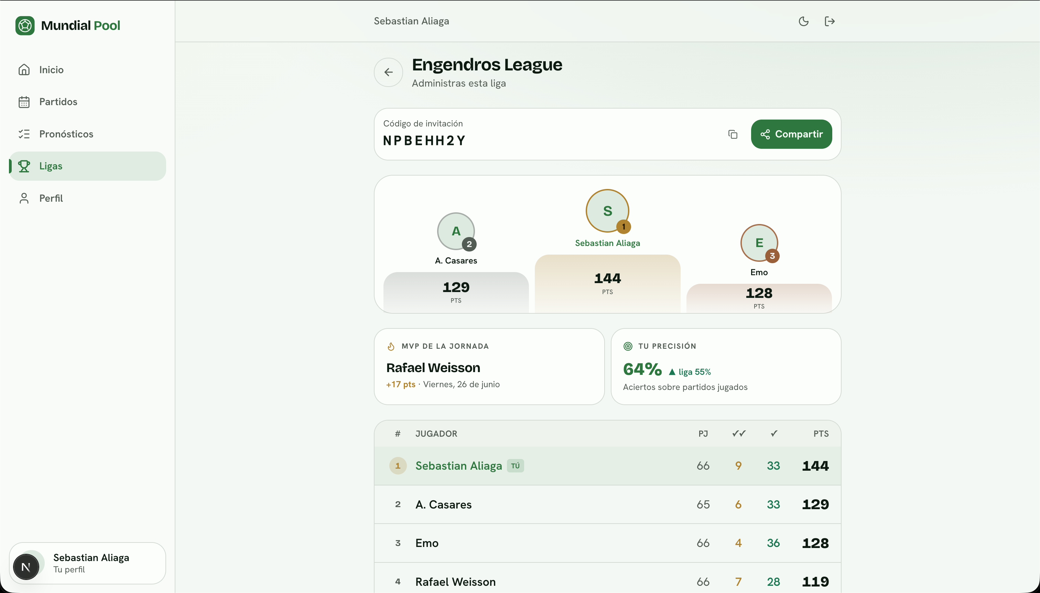Go to Partidos in the sidebar
Viewport: 1040px width, 593px height.
tap(87, 102)
